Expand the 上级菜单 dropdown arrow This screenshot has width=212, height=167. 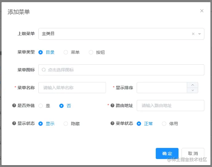click(199, 34)
